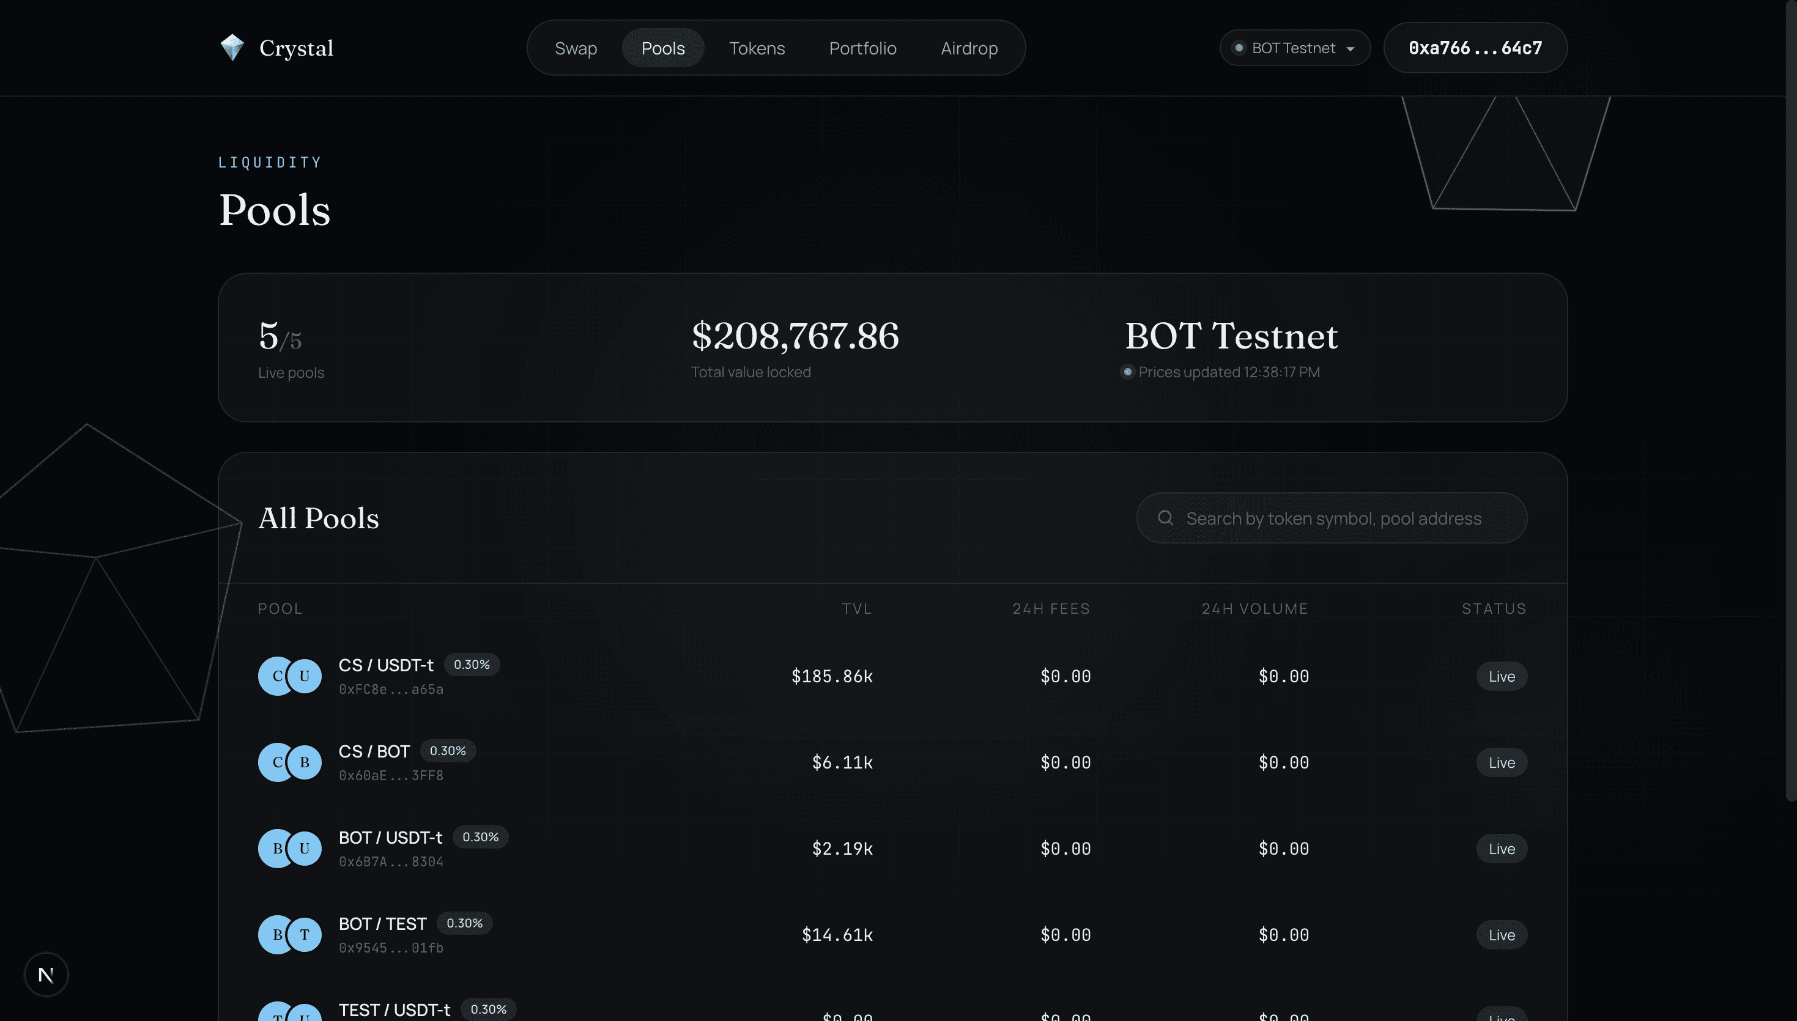
Task: Click the 24H FEES column header
Action: pyautogui.click(x=1051, y=608)
